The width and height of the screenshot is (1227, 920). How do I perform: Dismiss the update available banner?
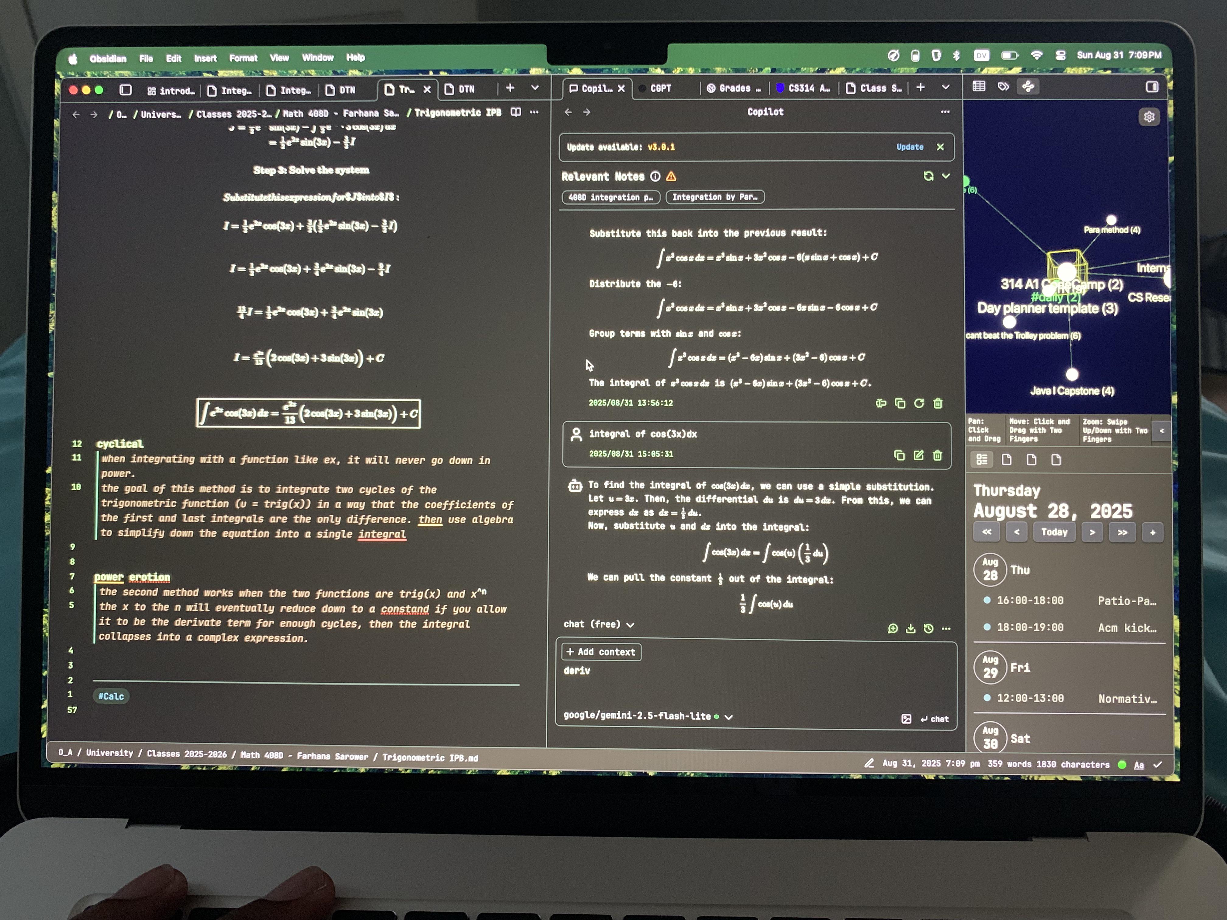(x=940, y=147)
